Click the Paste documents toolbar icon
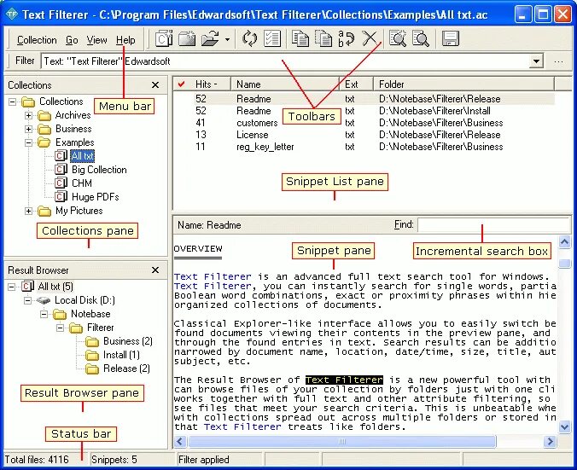Image resolution: width=577 pixels, height=470 pixels. tap(323, 38)
